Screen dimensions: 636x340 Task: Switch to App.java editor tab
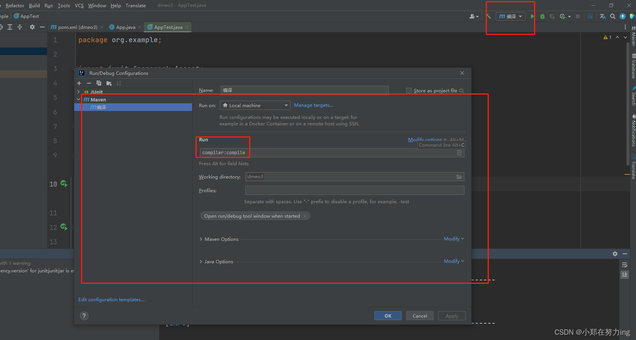pos(126,27)
